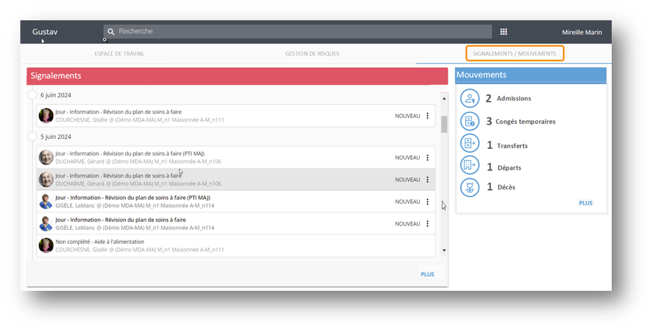Open the Gustav home logo
The height and width of the screenshot is (332, 653).
point(44,32)
